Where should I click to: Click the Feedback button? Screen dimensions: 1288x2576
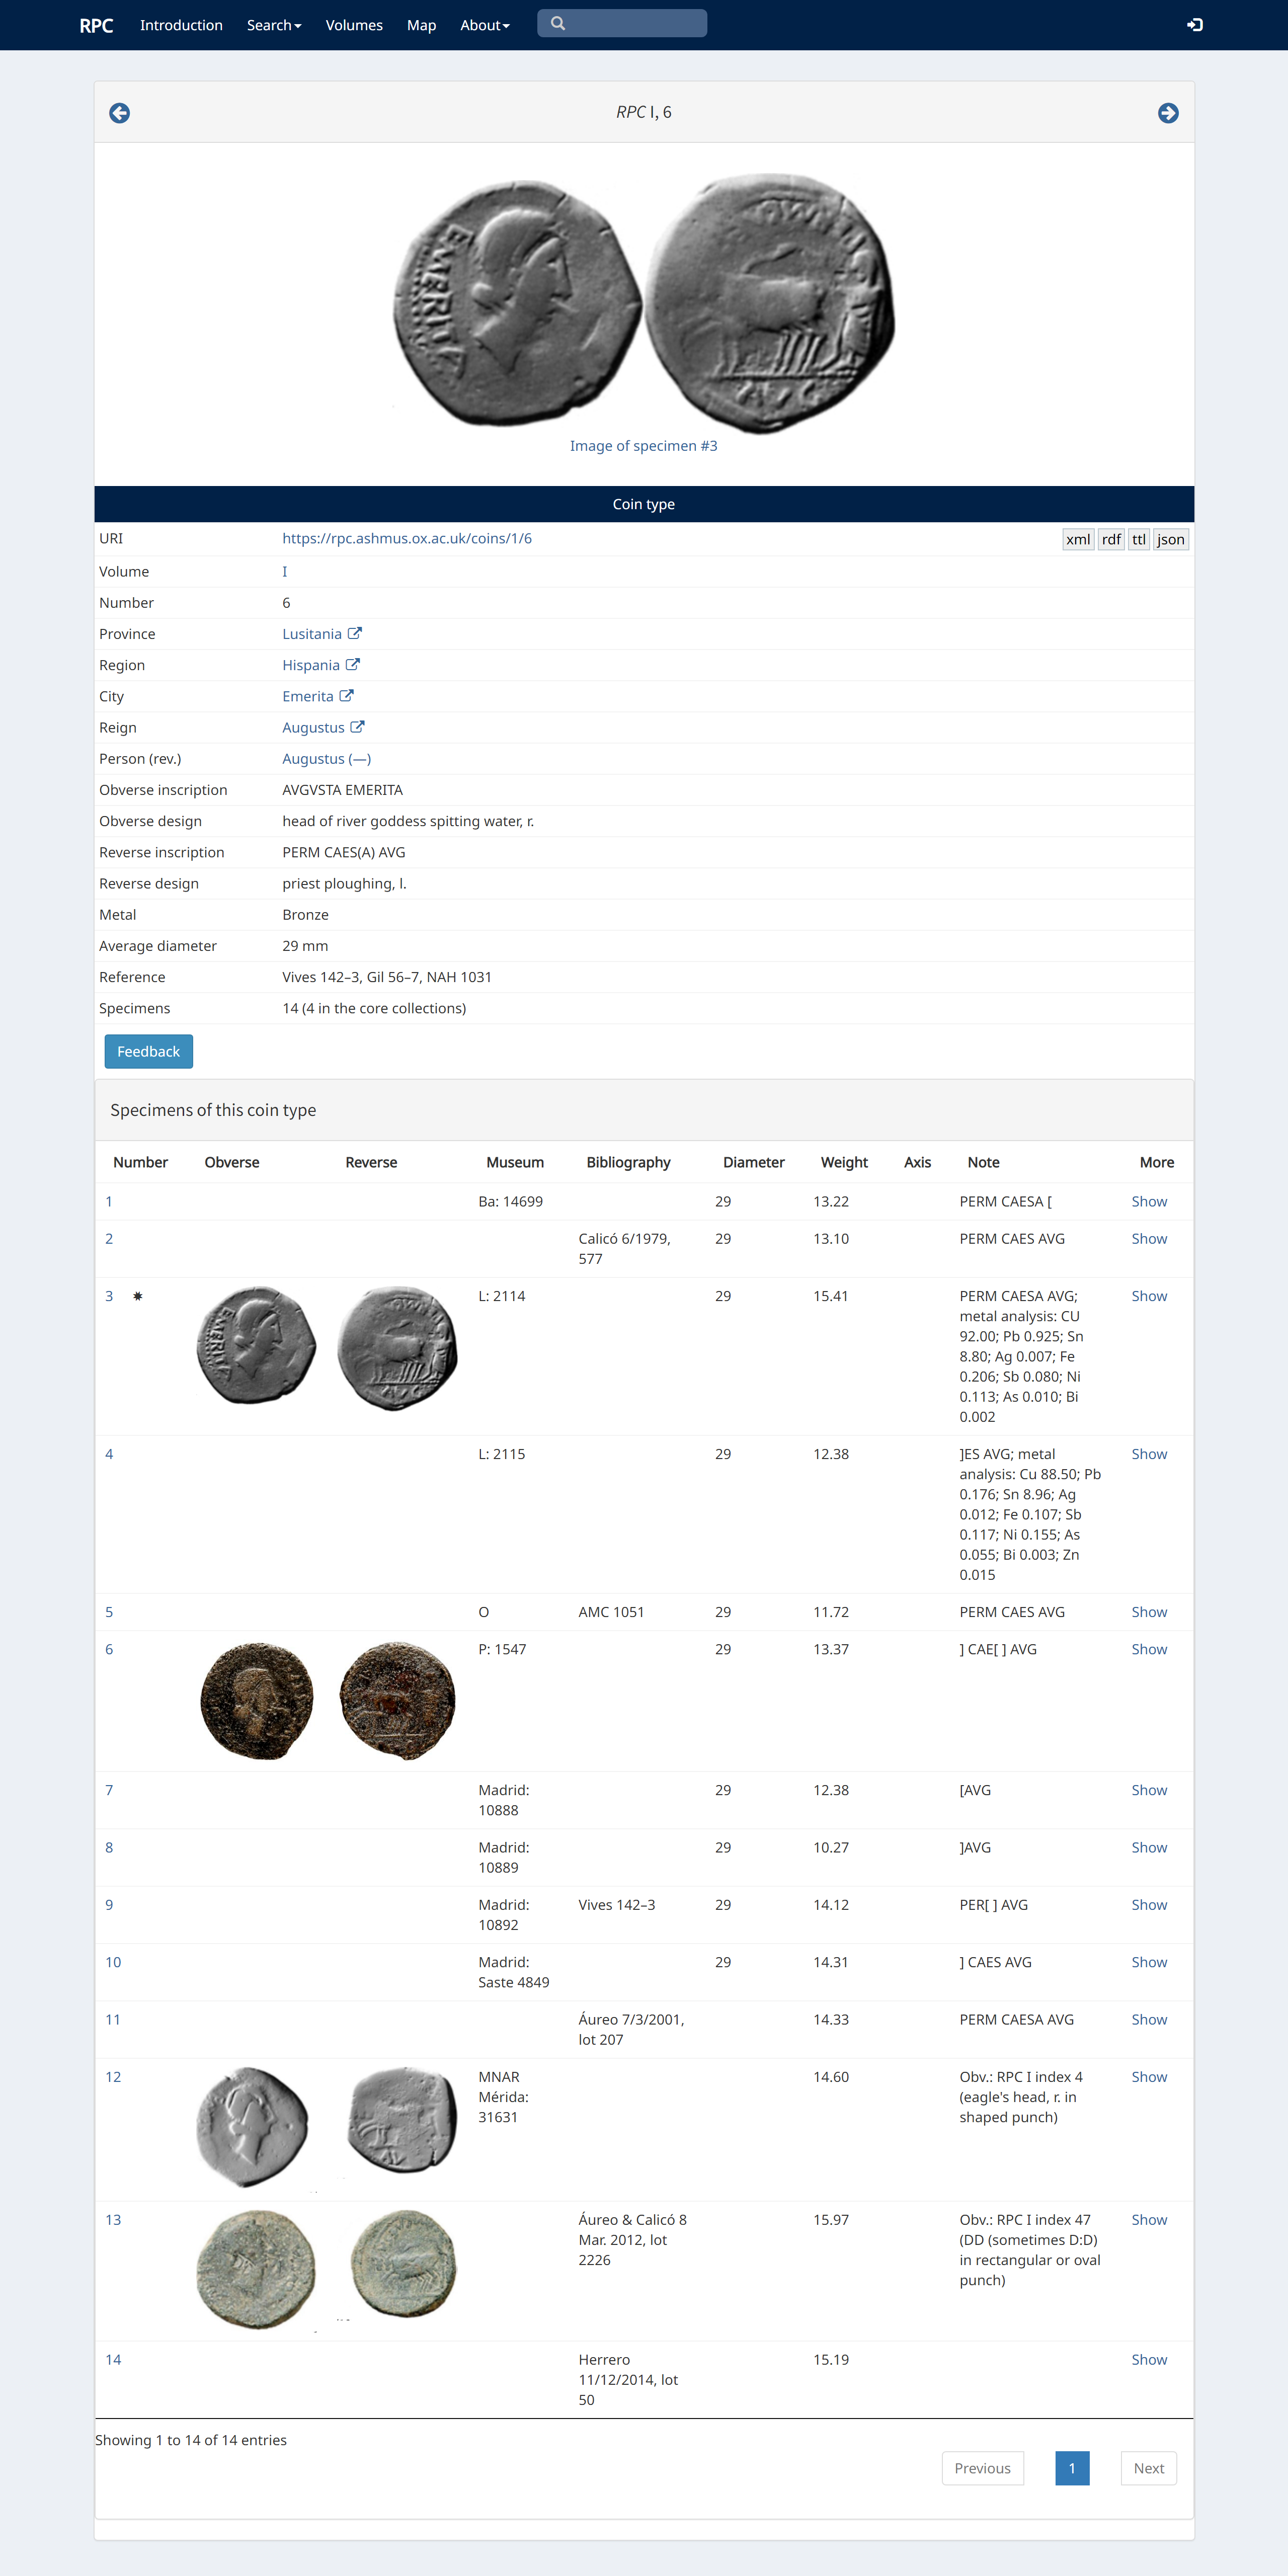(x=148, y=1051)
